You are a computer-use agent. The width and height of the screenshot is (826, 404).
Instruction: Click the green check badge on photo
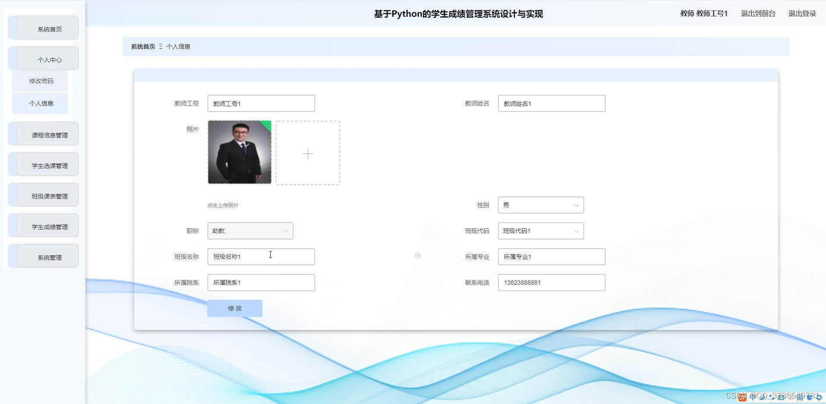[x=267, y=124]
